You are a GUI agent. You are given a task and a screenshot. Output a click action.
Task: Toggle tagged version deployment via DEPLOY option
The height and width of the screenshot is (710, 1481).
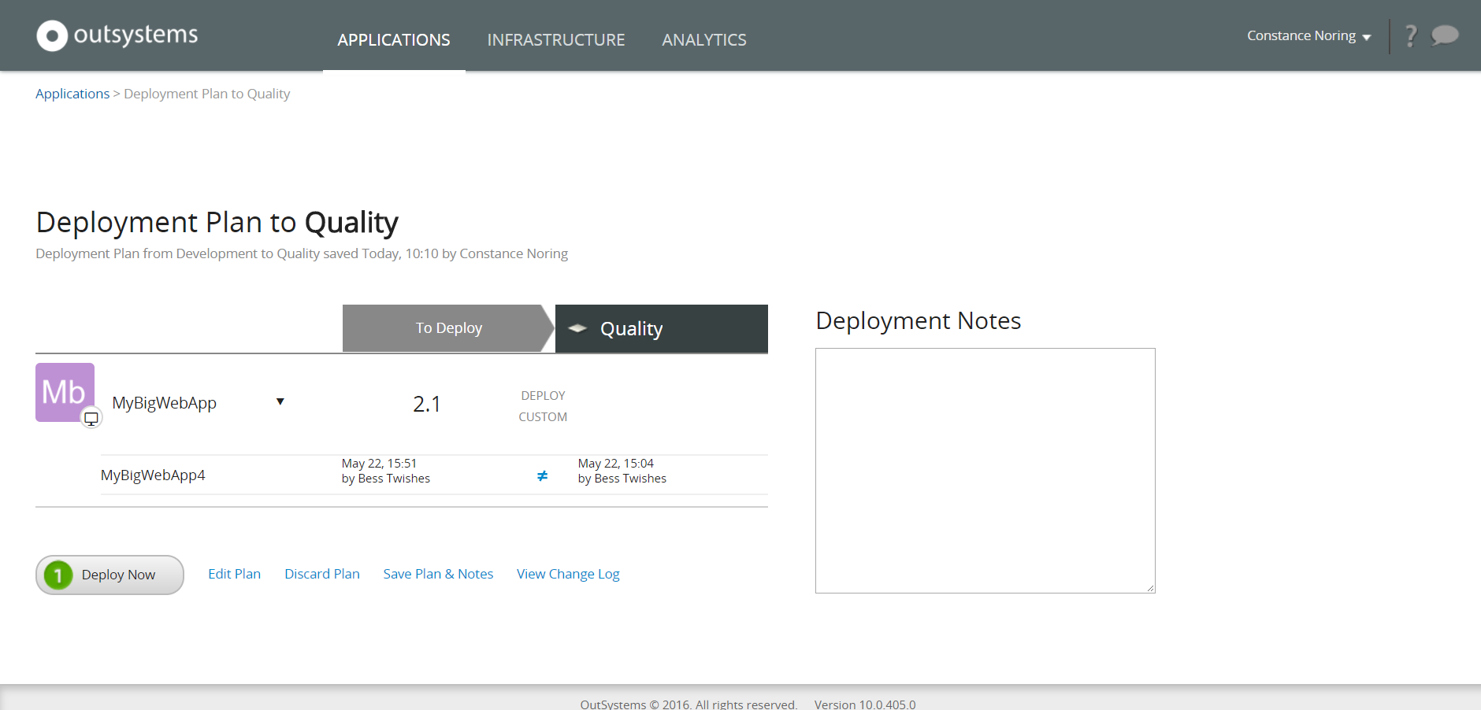(x=543, y=395)
